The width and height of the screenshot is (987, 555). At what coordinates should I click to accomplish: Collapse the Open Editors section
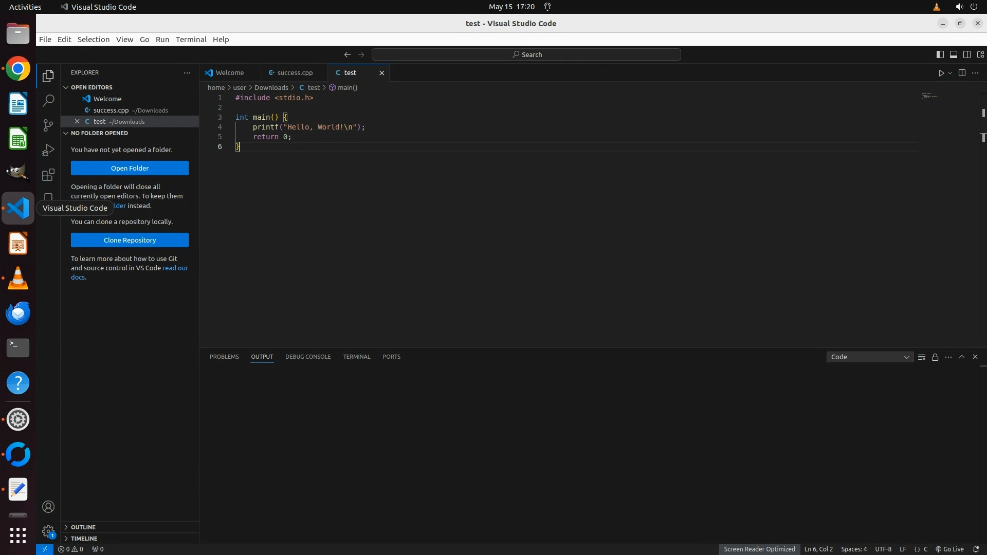pyautogui.click(x=92, y=87)
